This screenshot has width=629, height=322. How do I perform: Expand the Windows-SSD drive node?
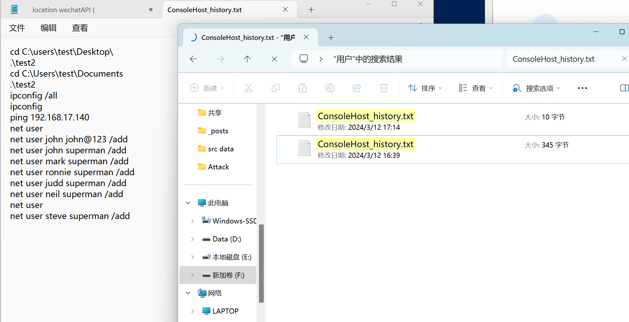point(192,221)
